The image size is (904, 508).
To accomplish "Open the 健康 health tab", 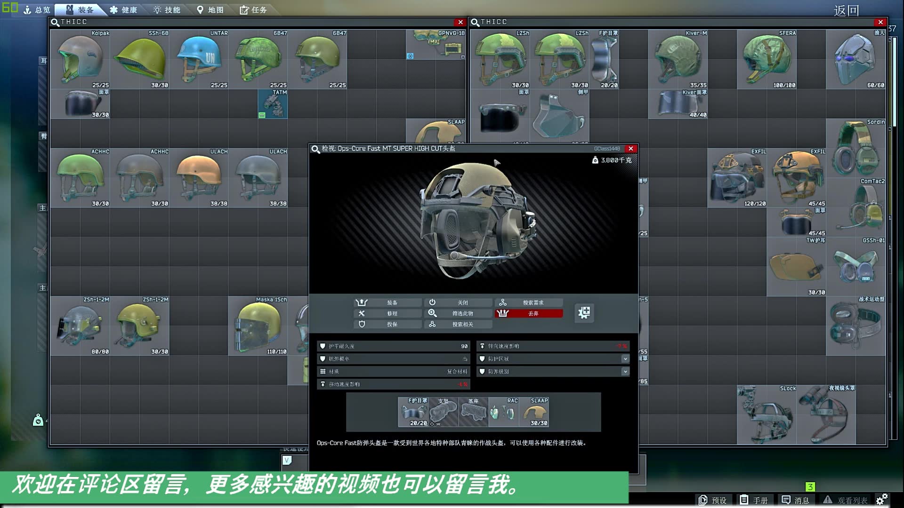I will 123,9.
